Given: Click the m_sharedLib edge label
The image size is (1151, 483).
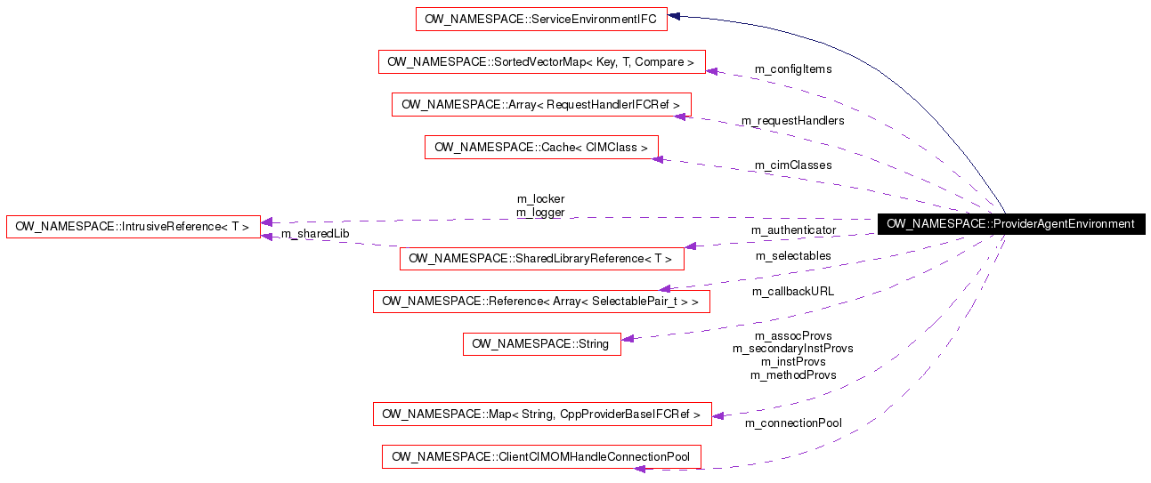Looking at the screenshot, I should pyautogui.click(x=314, y=233).
